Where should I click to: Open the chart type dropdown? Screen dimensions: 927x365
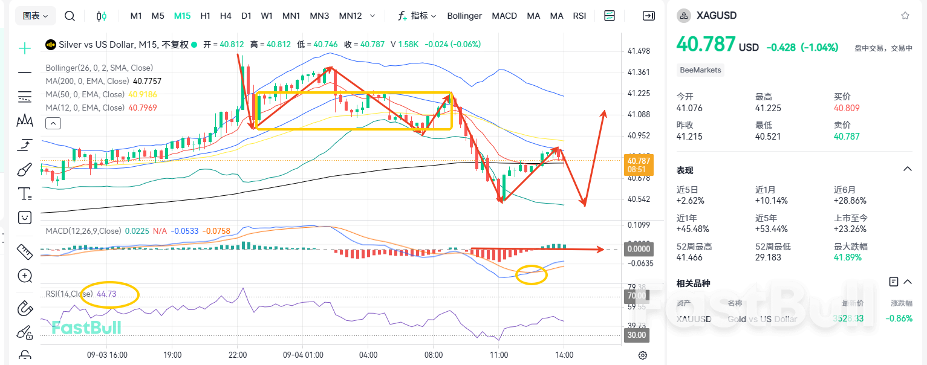tap(34, 15)
